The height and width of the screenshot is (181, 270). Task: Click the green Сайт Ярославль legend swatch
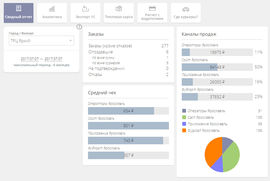(x=184, y=117)
